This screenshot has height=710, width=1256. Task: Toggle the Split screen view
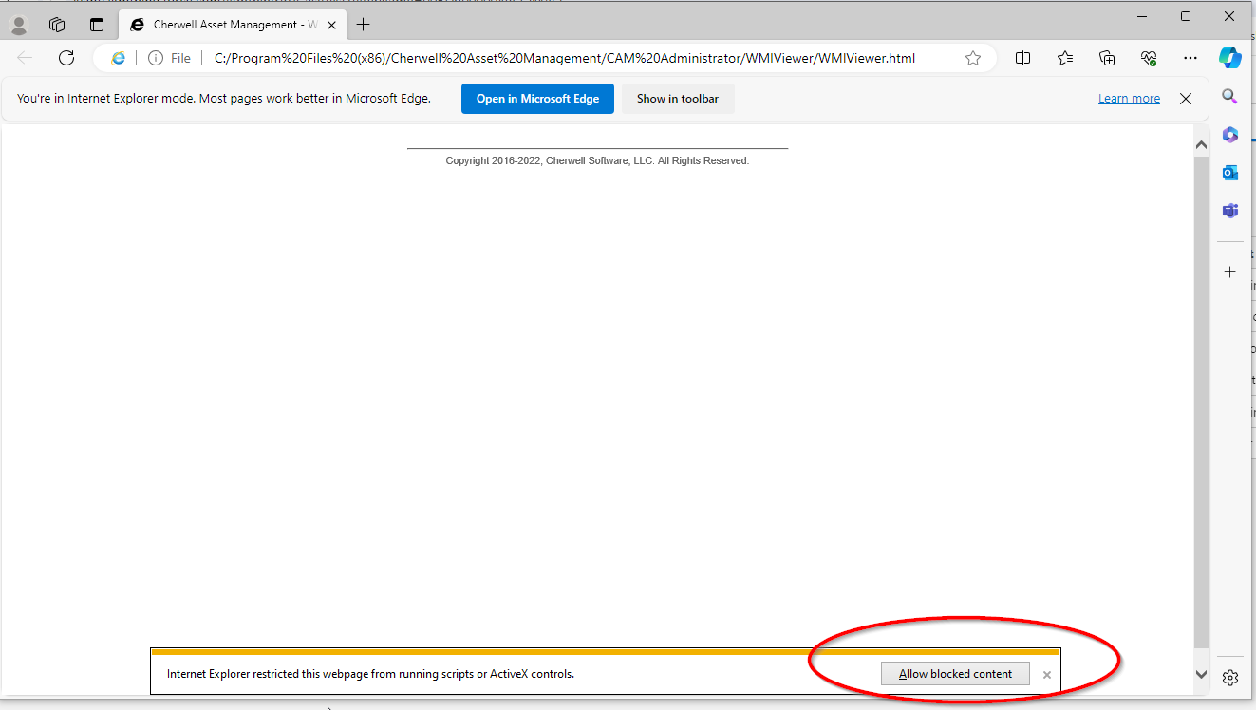1022,58
